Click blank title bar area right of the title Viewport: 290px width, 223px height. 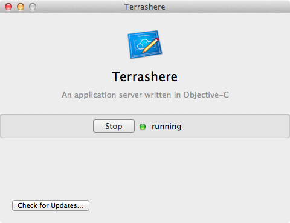(x=228, y=7)
